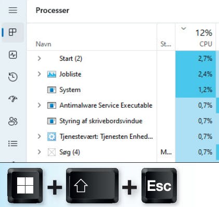
Task: Expand the Søg (4) process group
Action: pos(40,152)
